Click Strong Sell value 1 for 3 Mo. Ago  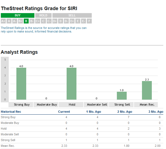tap(160, 140)
